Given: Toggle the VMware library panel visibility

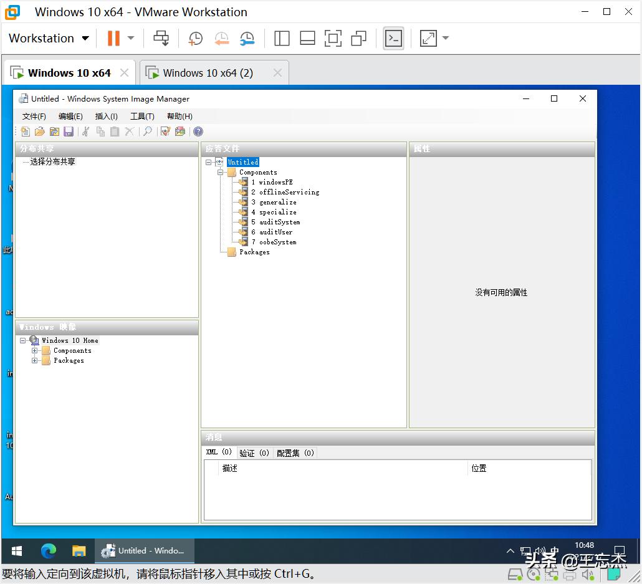Looking at the screenshot, I should (282, 38).
